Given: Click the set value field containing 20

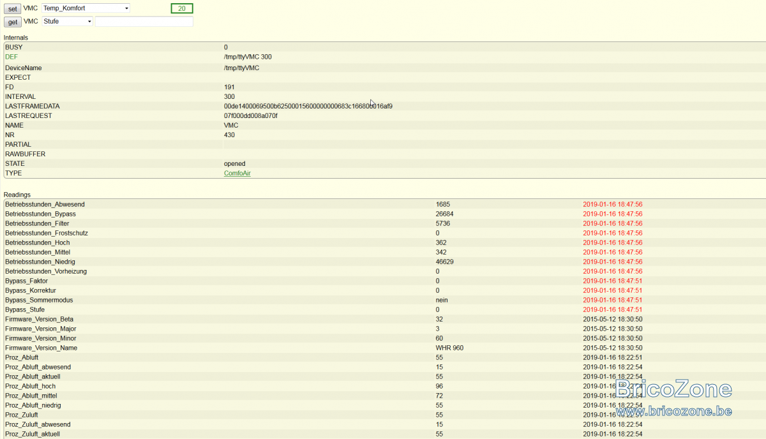Looking at the screenshot, I should pyautogui.click(x=182, y=8).
